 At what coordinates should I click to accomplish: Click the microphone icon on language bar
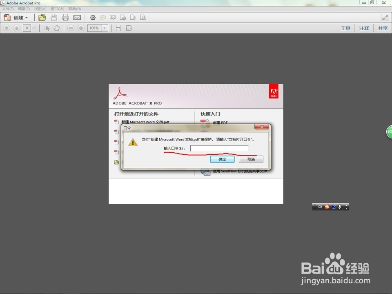coord(340,207)
